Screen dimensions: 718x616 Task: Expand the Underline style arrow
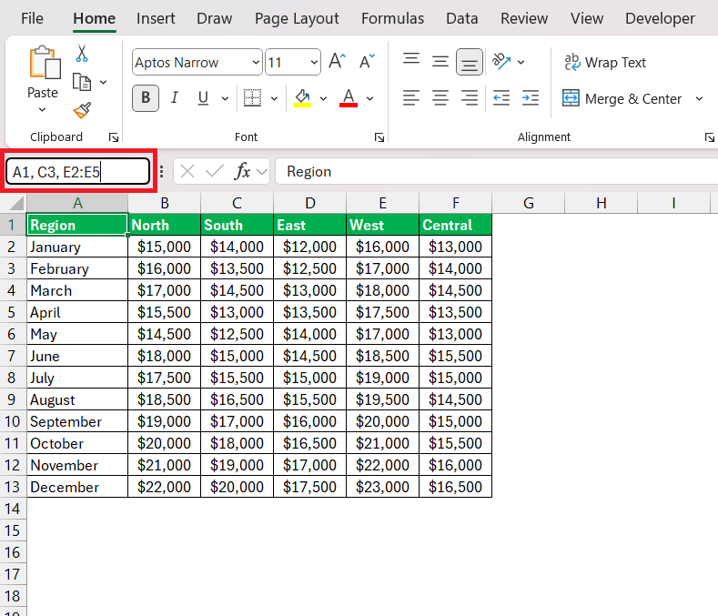coord(225,98)
